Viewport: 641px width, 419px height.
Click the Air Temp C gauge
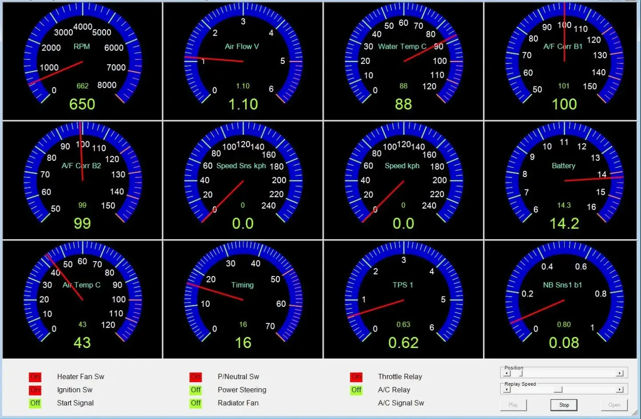[x=82, y=300]
